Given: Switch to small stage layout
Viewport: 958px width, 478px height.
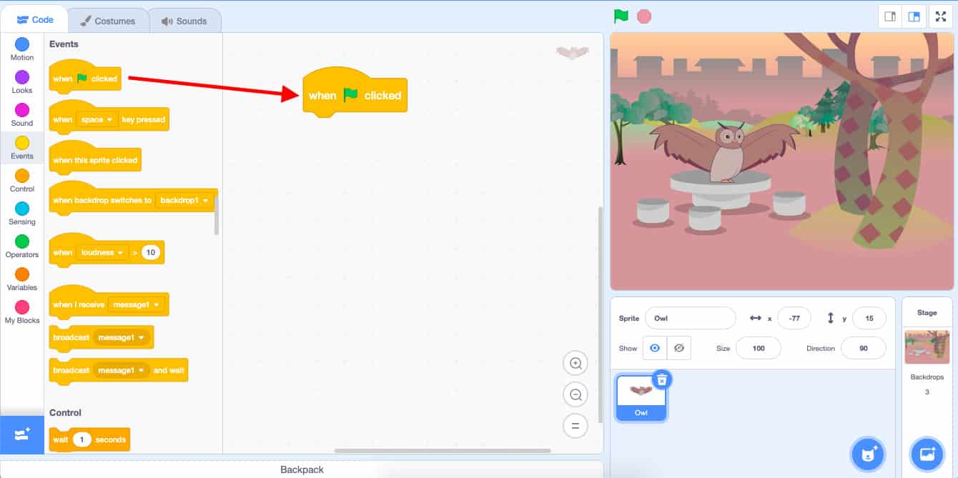Looking at the screenshot, I should click(x=890, y=16).
